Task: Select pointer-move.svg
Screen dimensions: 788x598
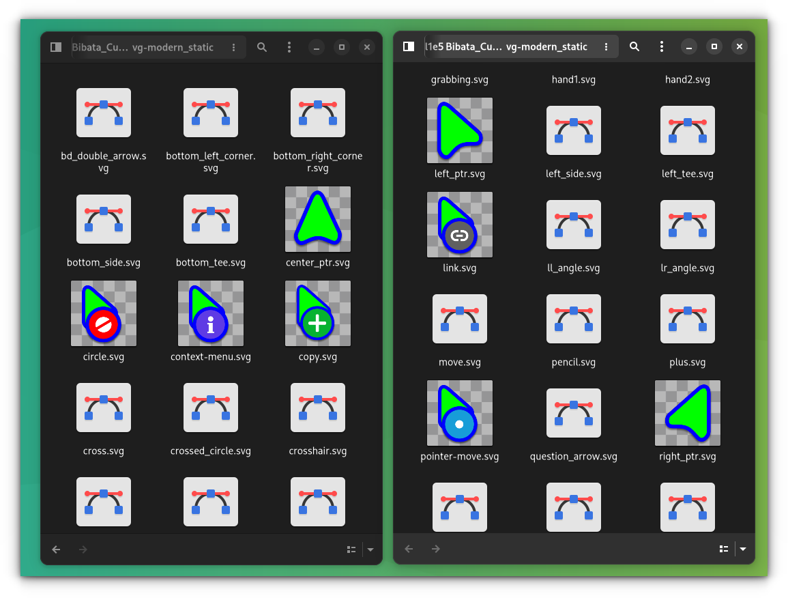Action: tap(459, 413)
